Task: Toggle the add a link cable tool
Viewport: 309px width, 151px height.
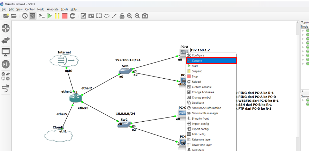Action: (6, 89)
